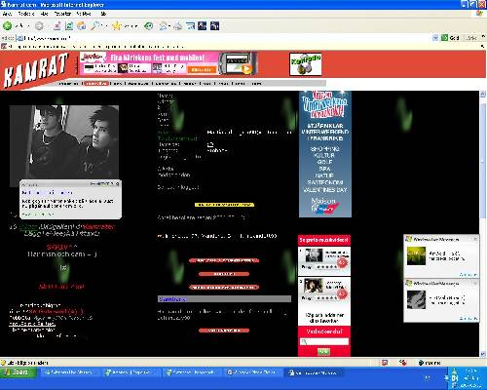
Task: Open the Search toolbar dropdown arrow
Action: 105,26
